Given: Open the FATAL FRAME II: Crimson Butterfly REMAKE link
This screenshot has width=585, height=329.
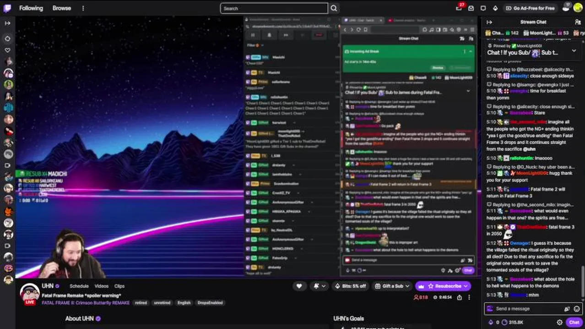Looking at the screenshot, I should (x=86, y=302).
